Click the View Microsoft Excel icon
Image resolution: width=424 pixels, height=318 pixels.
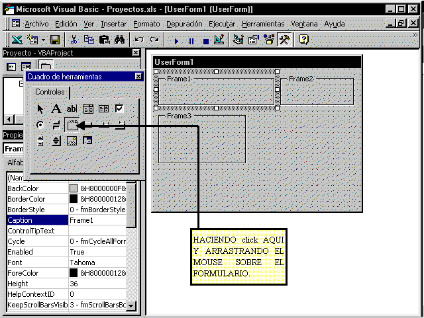pyautogui.click(x=17, y=40)
